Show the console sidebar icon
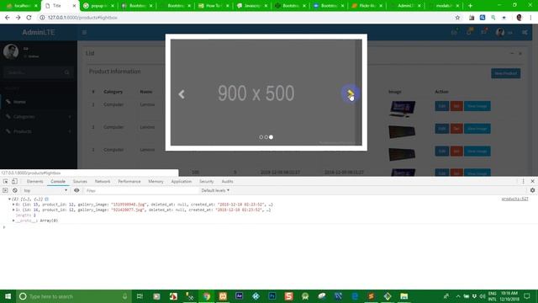The image size is (538, 303). [5, 190]
